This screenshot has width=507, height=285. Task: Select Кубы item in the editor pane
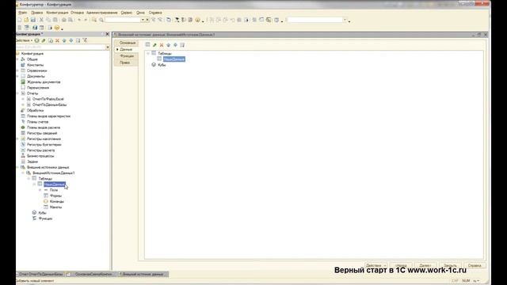[x=162, y=65]
